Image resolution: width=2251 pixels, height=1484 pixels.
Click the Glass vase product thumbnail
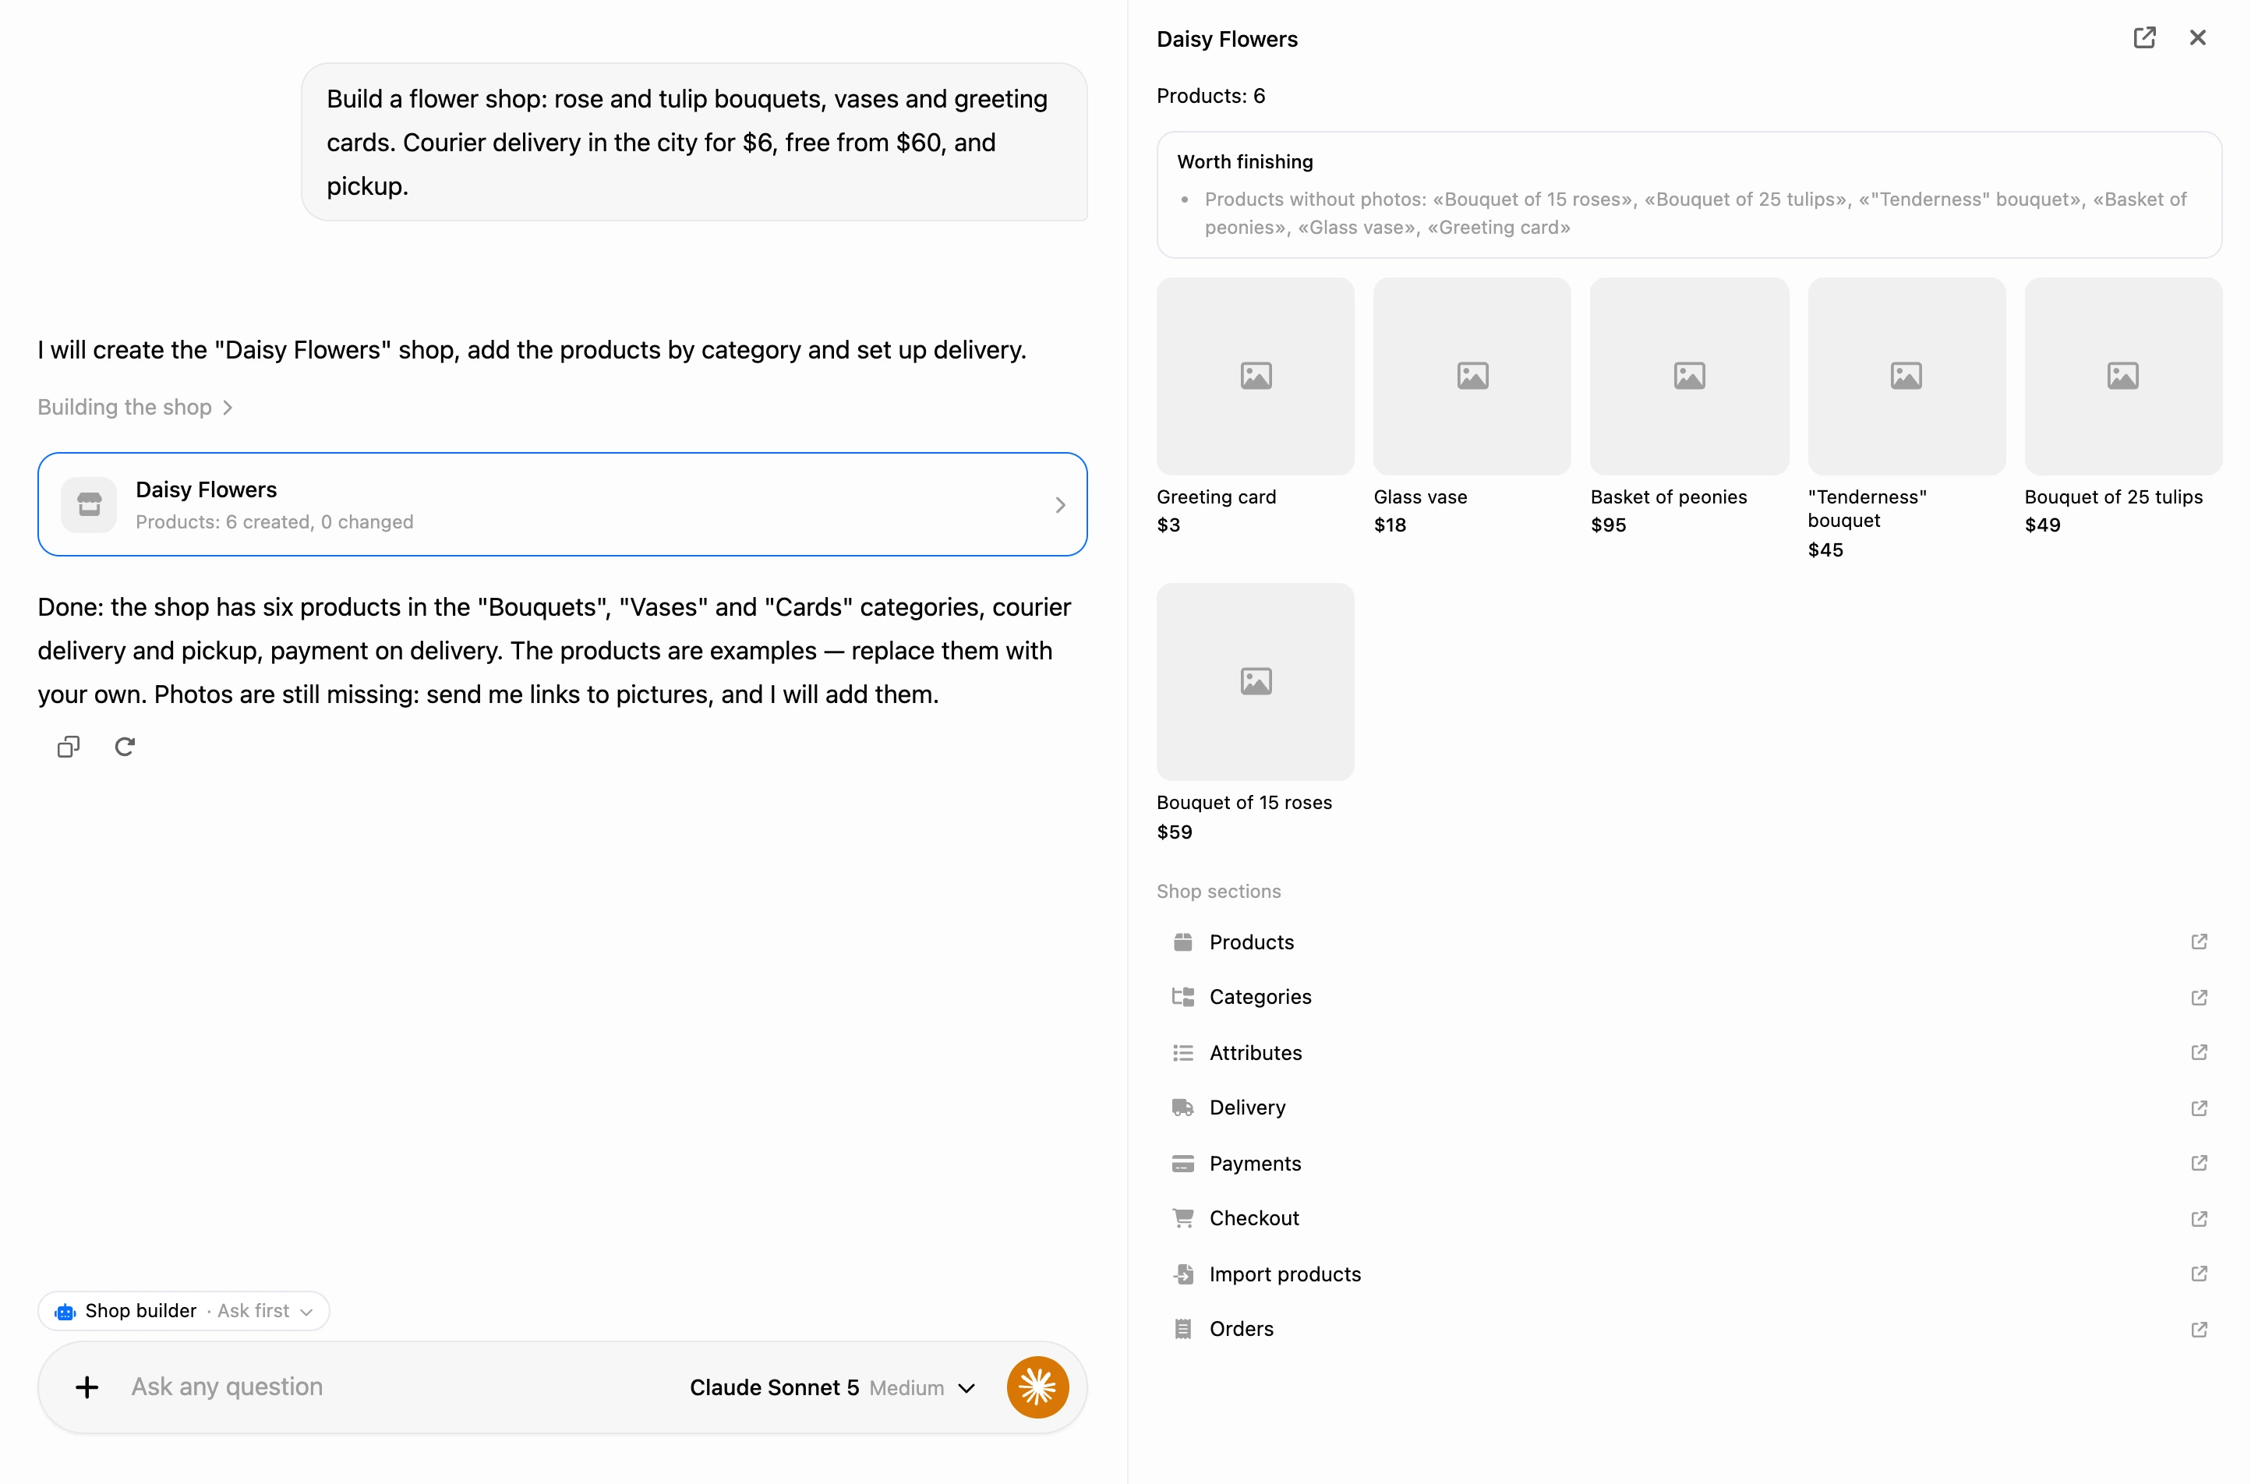(1472, 376)
